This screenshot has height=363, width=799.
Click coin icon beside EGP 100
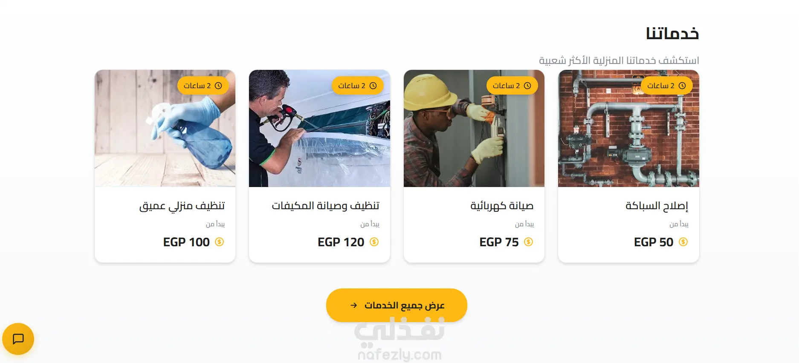click(219, 242)
